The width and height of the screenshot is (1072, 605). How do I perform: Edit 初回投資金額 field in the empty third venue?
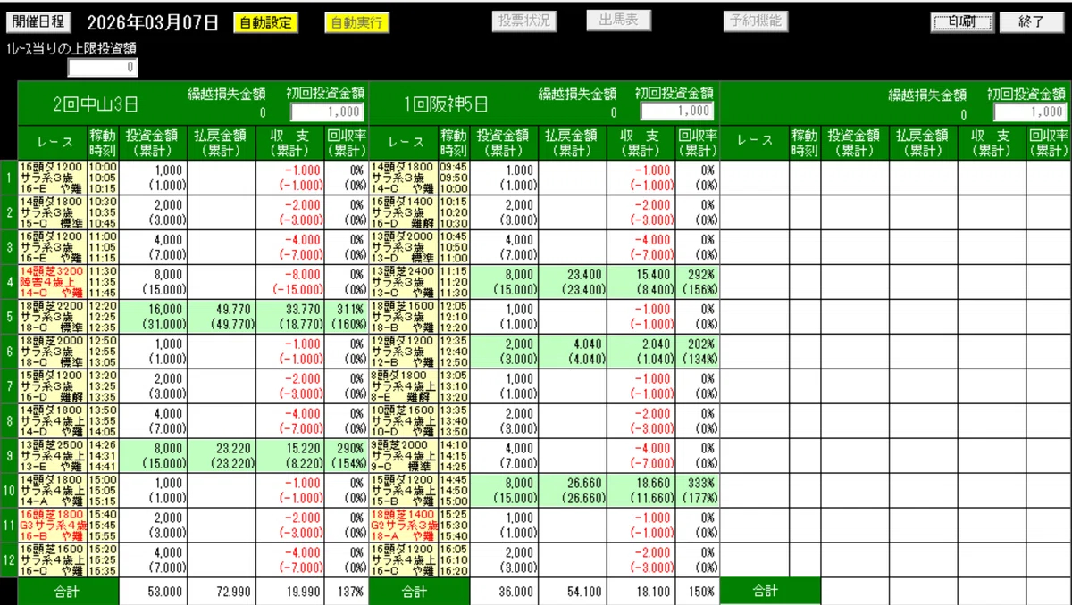pyautogui.click(x=1030, y=112)
